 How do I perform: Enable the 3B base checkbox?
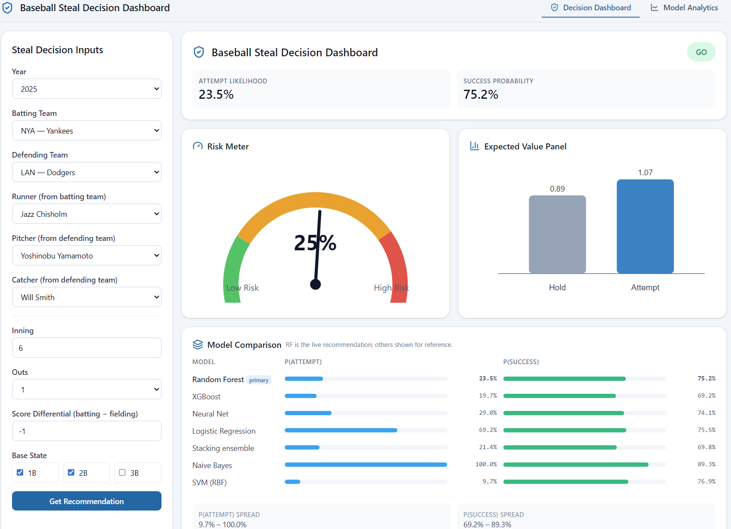pos(122,472)
